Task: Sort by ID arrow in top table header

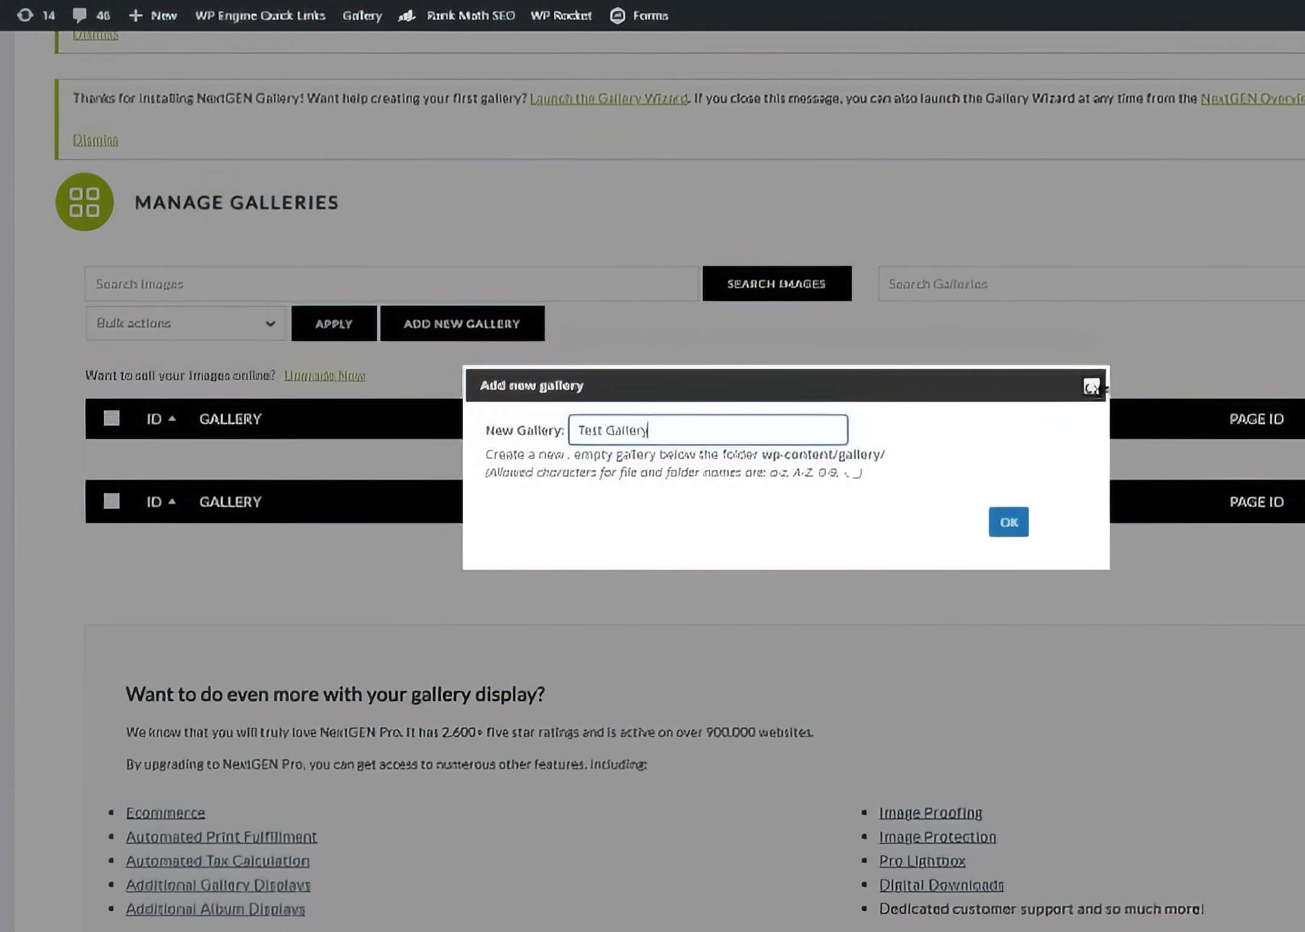Action: pos(172,418)
